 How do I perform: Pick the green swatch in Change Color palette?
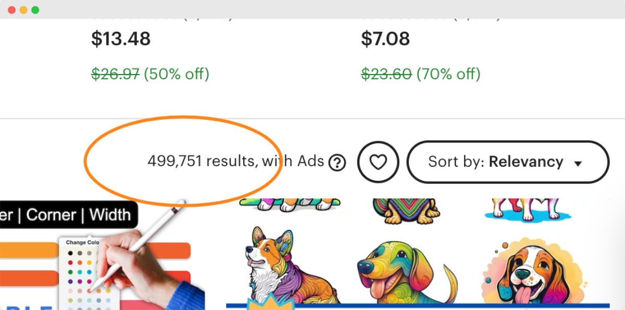click(70, 271)
